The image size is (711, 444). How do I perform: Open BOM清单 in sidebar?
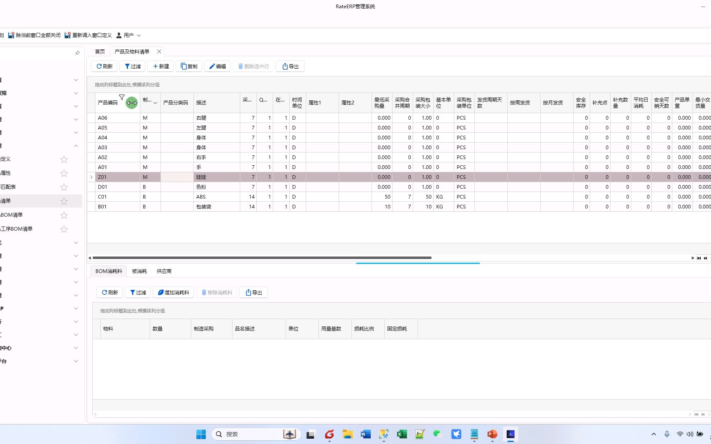point(12,215)
